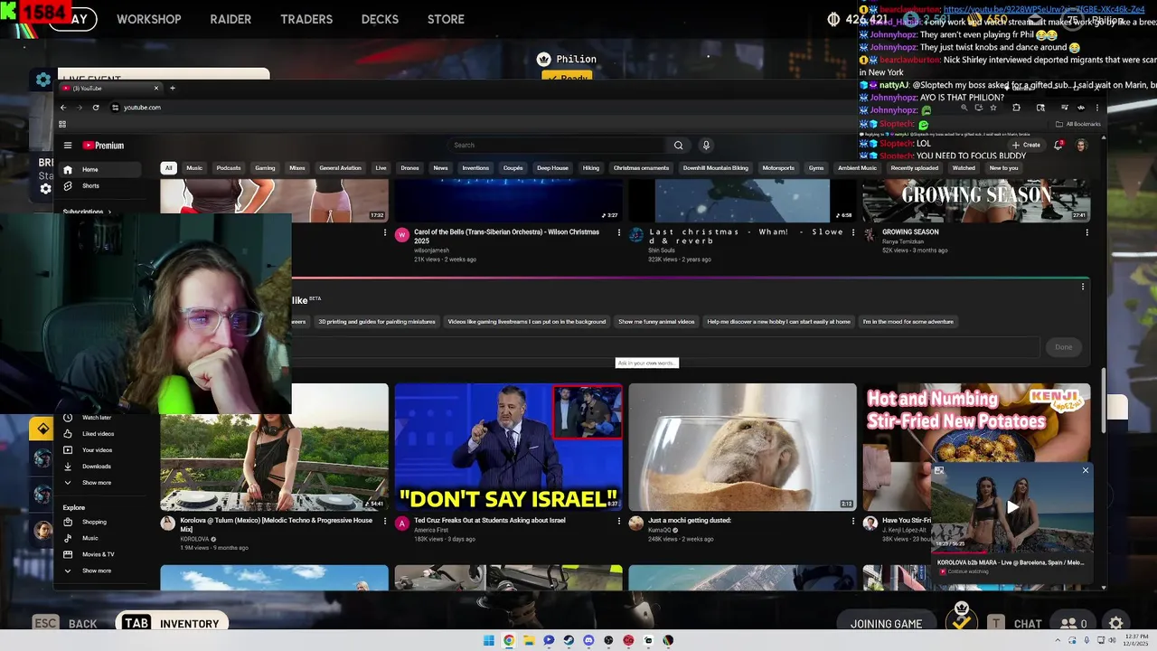
Task: Open the game settings gear icon bottom right
Action: [1116, 623]
